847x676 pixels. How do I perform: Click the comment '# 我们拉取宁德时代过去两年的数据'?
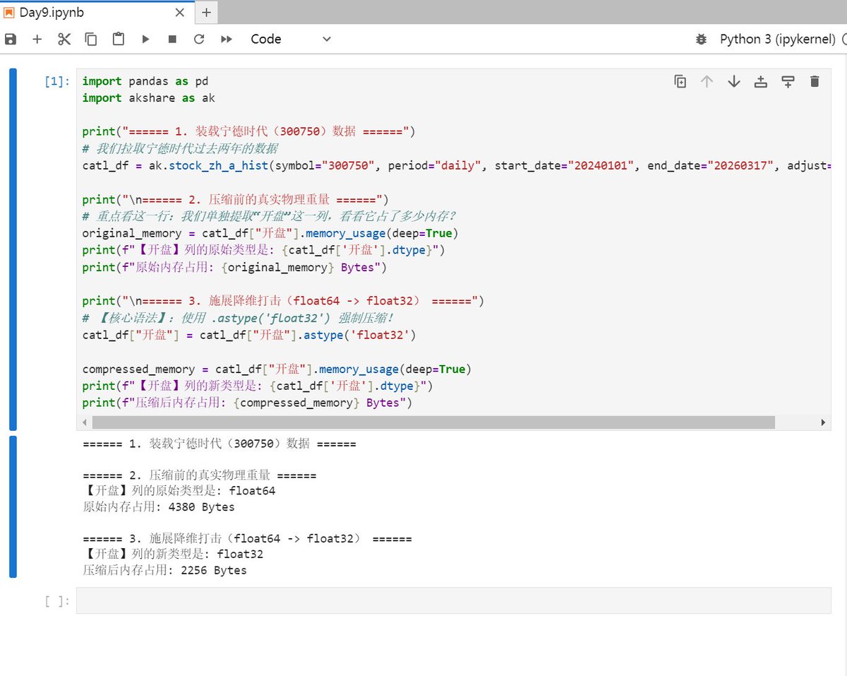click(x=180, y=149)
